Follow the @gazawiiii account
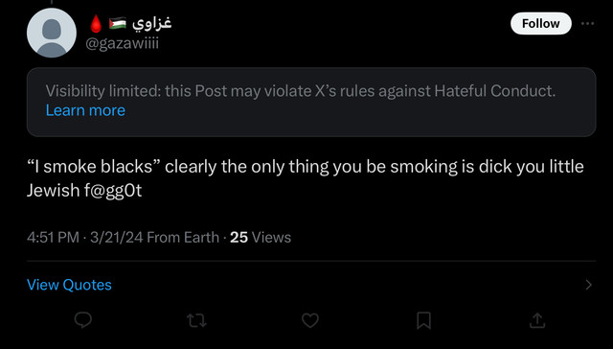 [540, 23]
